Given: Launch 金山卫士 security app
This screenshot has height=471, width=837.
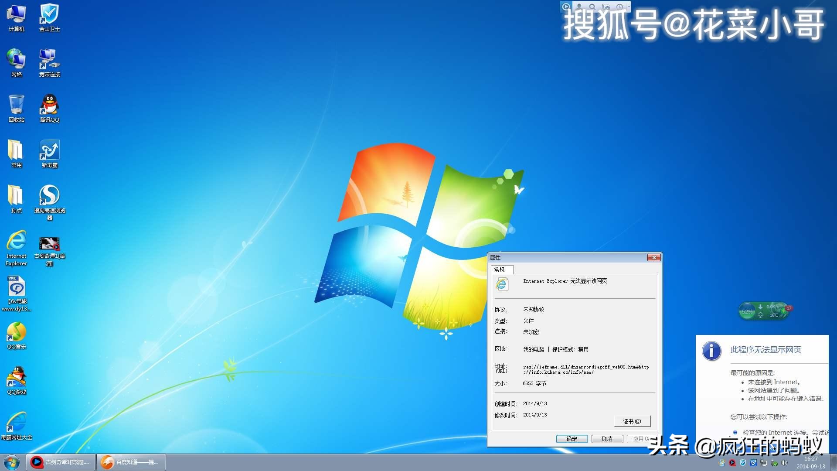Looking at the screenshot, I should click(x=49, y=17).
